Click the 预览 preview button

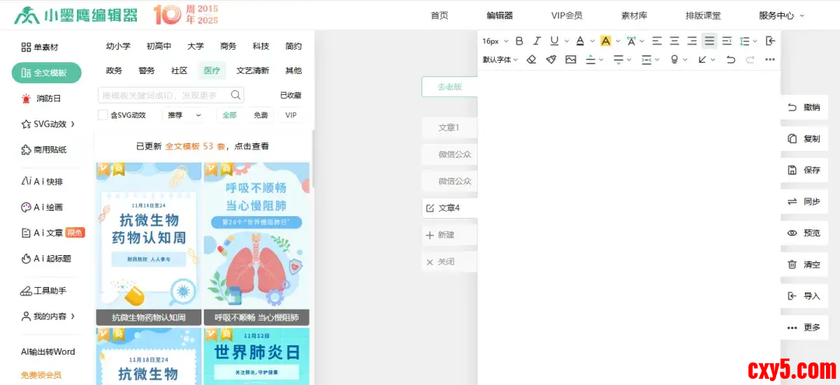tap(804, 233)
